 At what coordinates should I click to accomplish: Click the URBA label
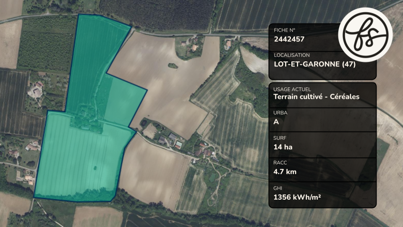point(280,113)
